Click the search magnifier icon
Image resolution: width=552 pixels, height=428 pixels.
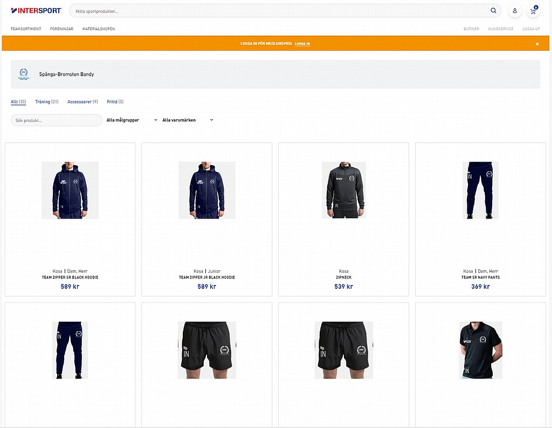pos(494,11)
